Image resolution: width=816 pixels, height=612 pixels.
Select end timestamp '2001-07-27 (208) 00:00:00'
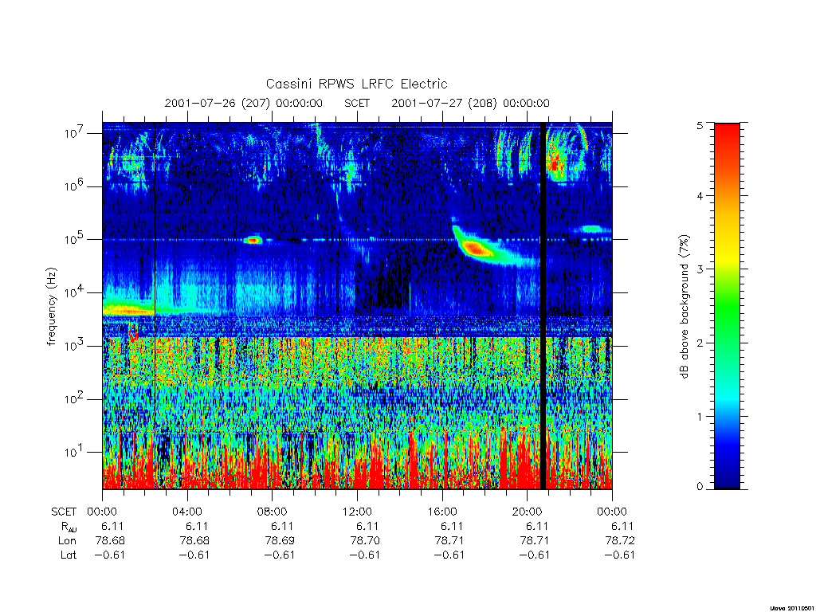470,103
